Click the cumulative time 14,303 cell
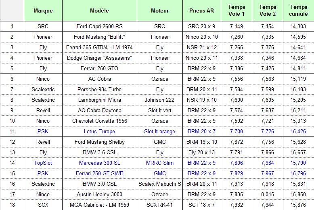Viewport: 314px width, 210px height. click(x=298, y=26)
